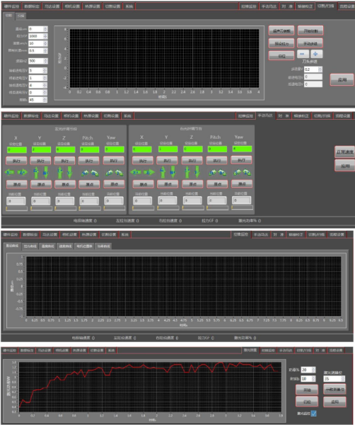The height and width of the screenshot is (425, 355).
Task: Click 原点 button under left stage Z
Action: point(65,184)
